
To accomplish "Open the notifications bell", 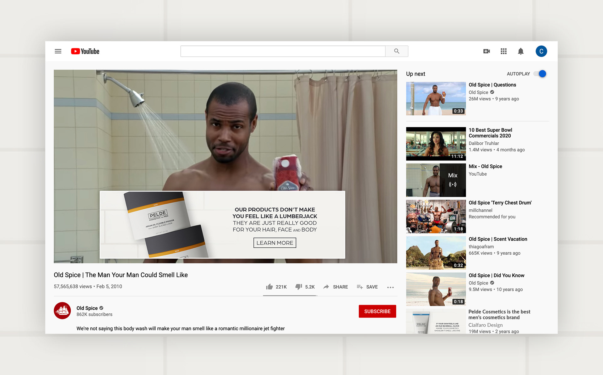I will coord(521,51).
